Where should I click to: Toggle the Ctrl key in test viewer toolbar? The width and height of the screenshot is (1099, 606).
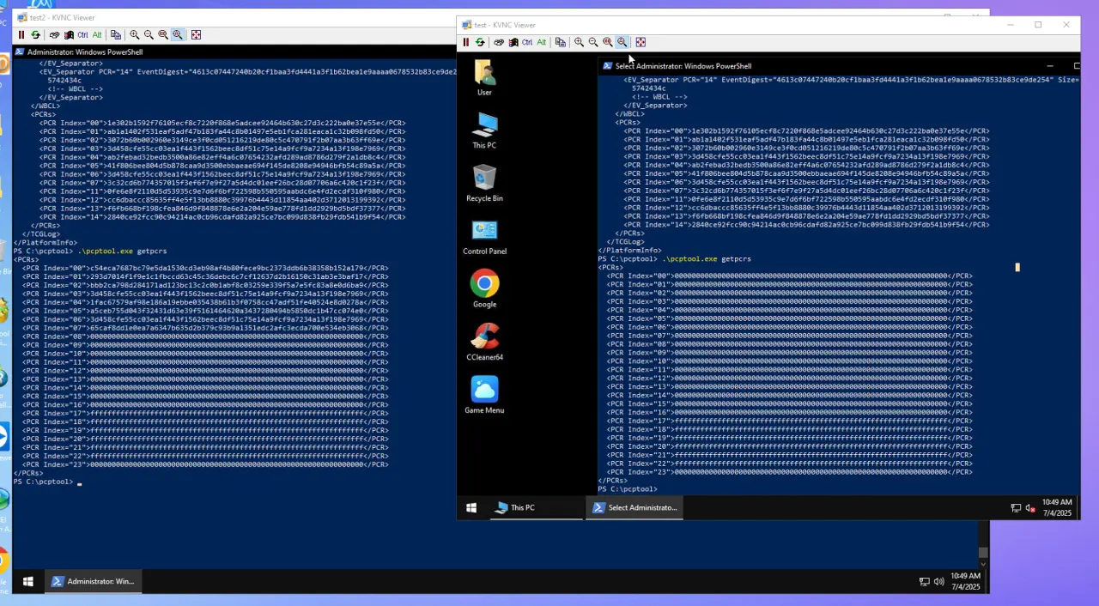527,42
